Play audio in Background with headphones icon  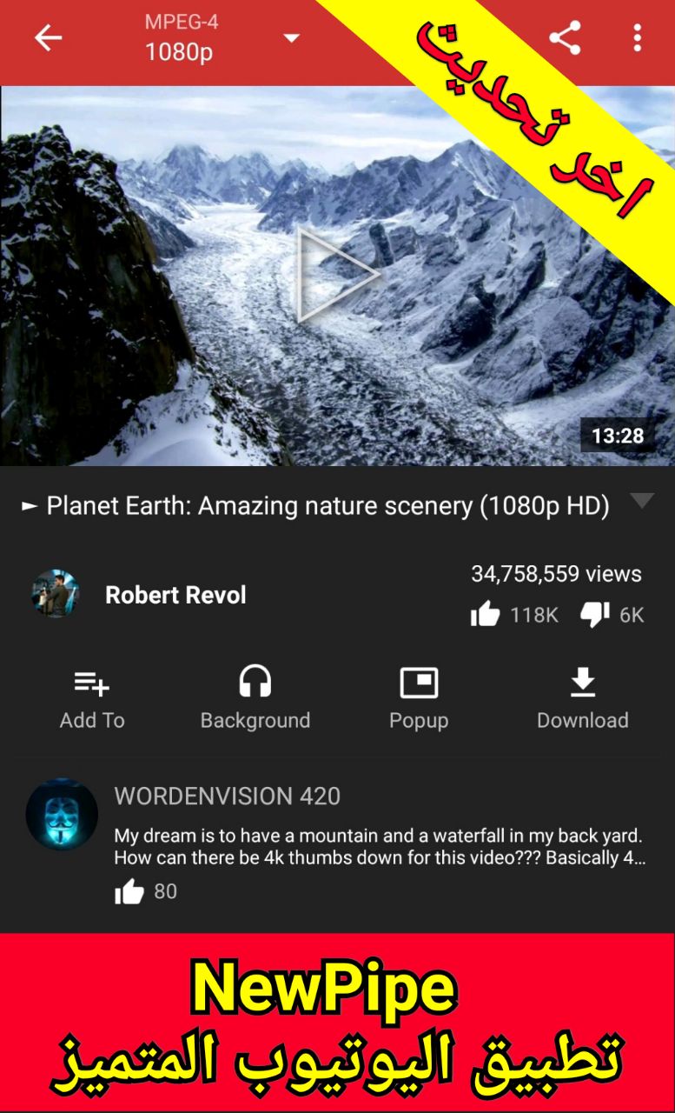(x=255, y=698)
